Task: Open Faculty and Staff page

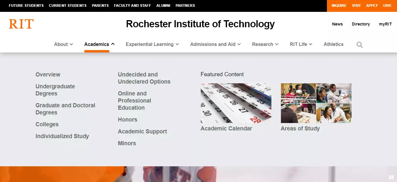Action: pos(132,6)
